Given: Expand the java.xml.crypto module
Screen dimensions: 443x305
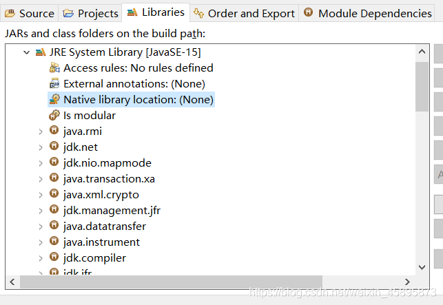Looking at the screenshot, I should pos(41,195).
